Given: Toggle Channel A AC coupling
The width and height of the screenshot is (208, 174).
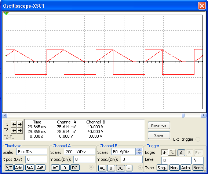Looking at the screenshot, I should click(55, 168).
